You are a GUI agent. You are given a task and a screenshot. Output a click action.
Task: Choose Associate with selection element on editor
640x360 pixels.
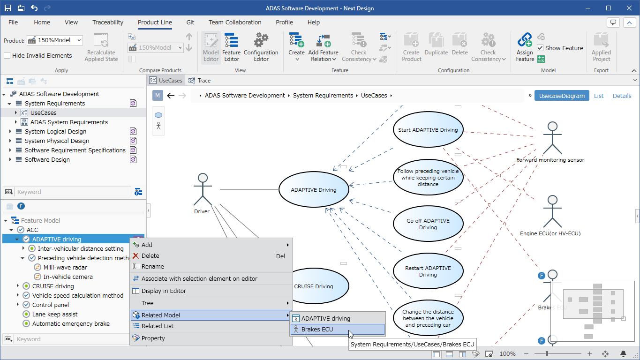(211, 278)
